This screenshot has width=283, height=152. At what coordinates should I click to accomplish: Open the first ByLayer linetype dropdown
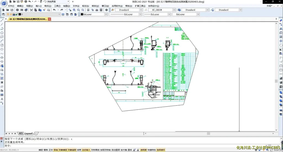pos(126,14)
